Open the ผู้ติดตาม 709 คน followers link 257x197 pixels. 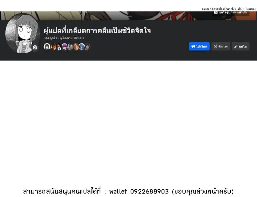72,38
